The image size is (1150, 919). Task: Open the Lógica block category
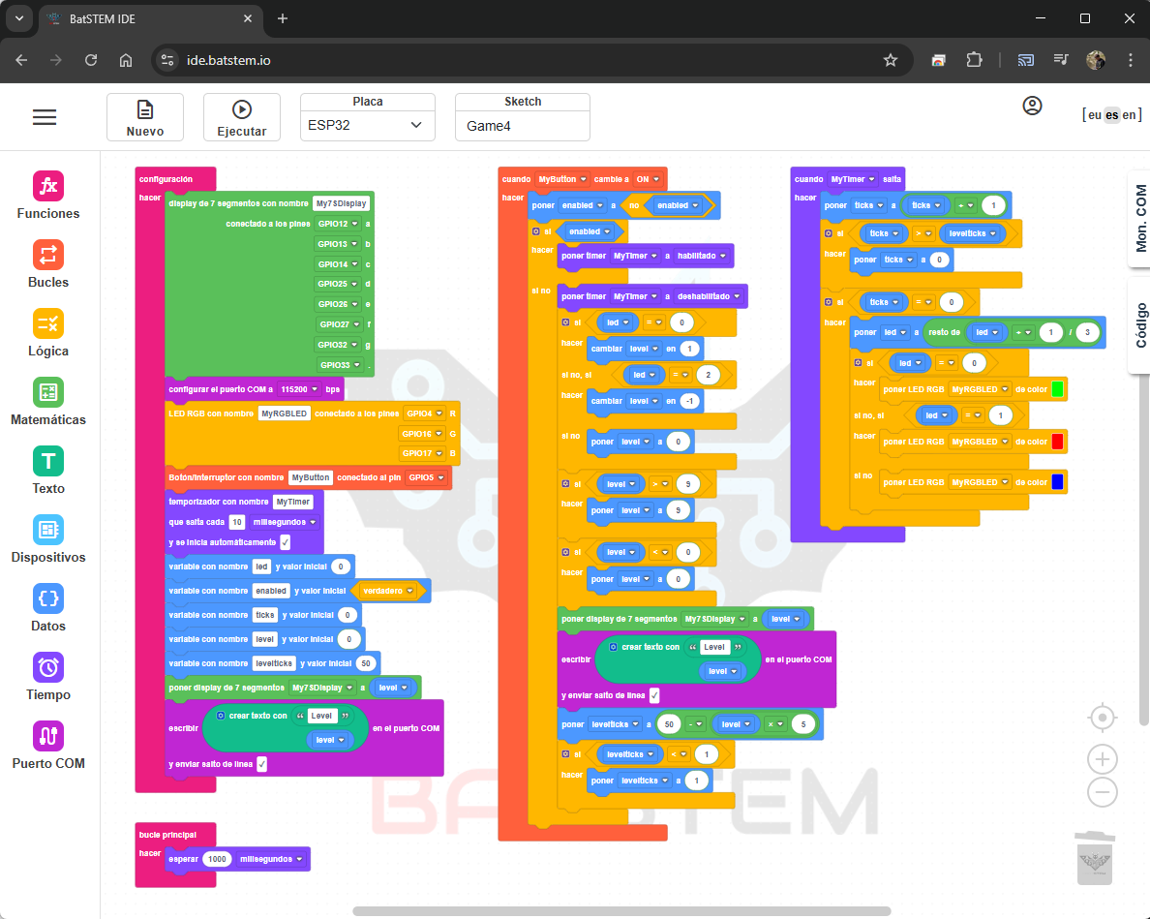[x=48, y=323]
